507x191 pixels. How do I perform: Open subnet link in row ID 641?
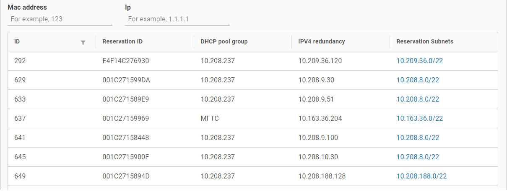point(418,138)
